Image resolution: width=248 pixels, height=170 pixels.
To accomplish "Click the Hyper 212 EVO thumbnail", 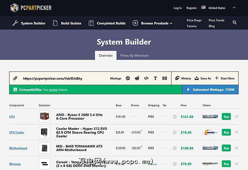I will tap(44, 132).
